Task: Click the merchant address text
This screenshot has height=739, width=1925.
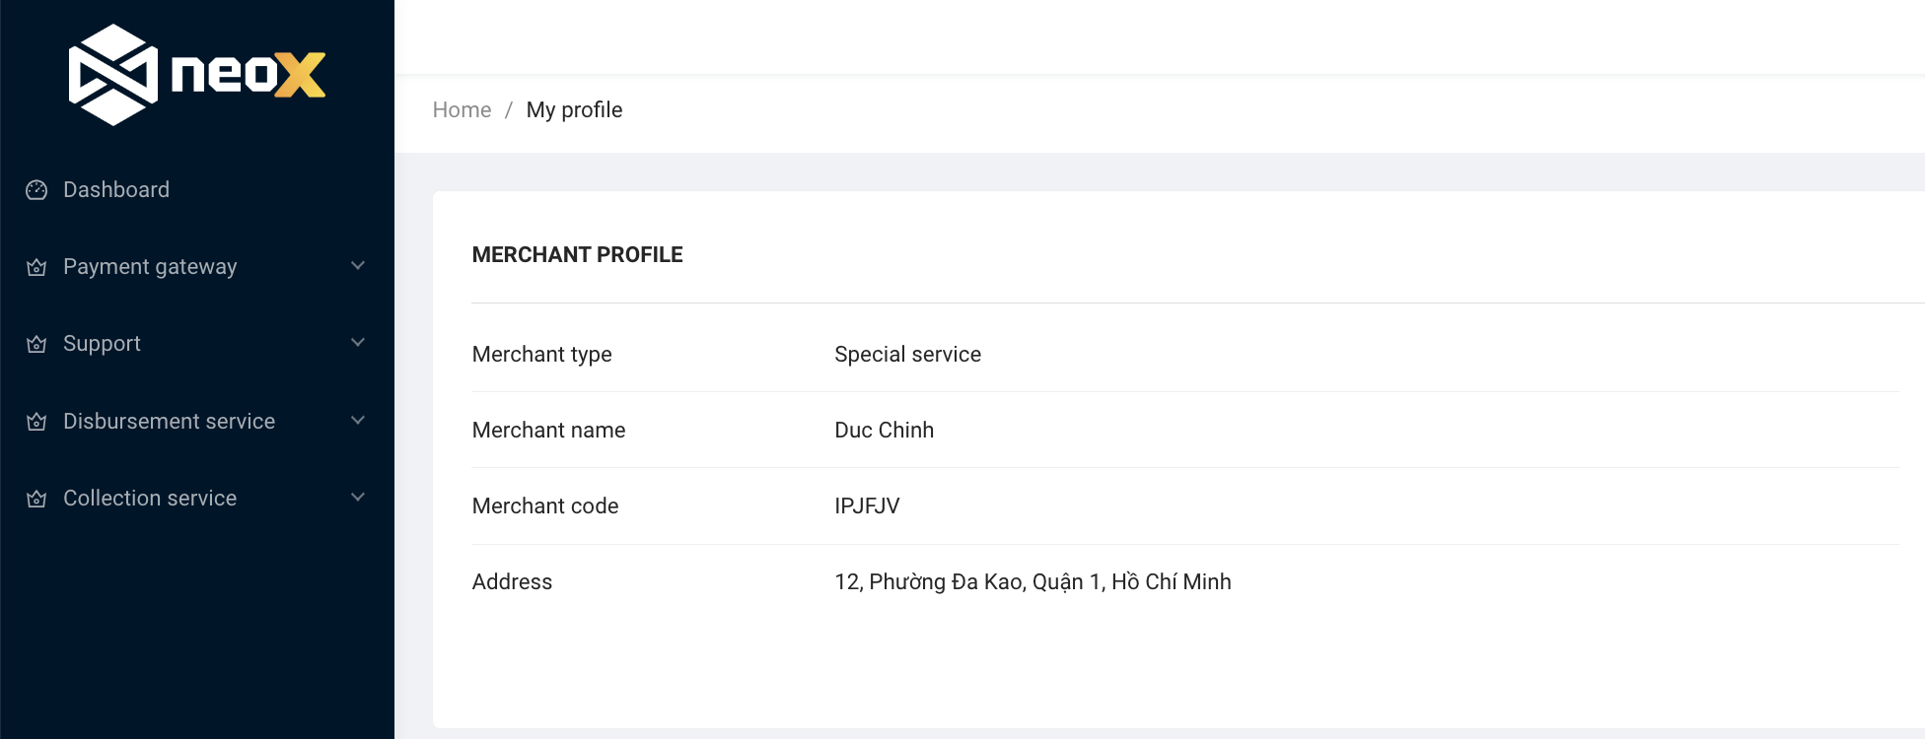Action: (x=1033, y=581)
